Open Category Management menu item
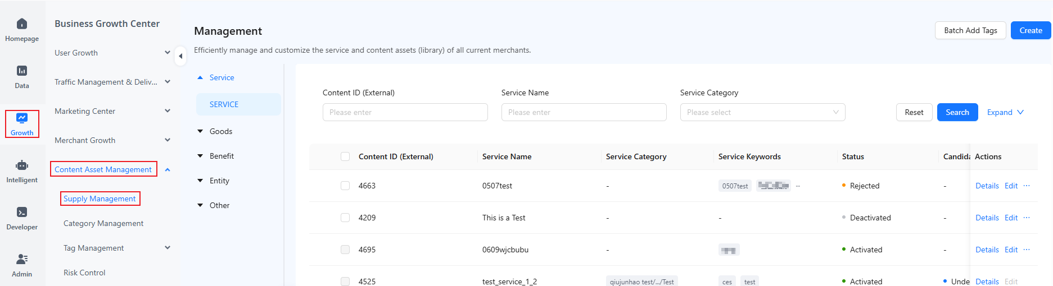The height and width of the screenshot is (286, 1053). 103,223
